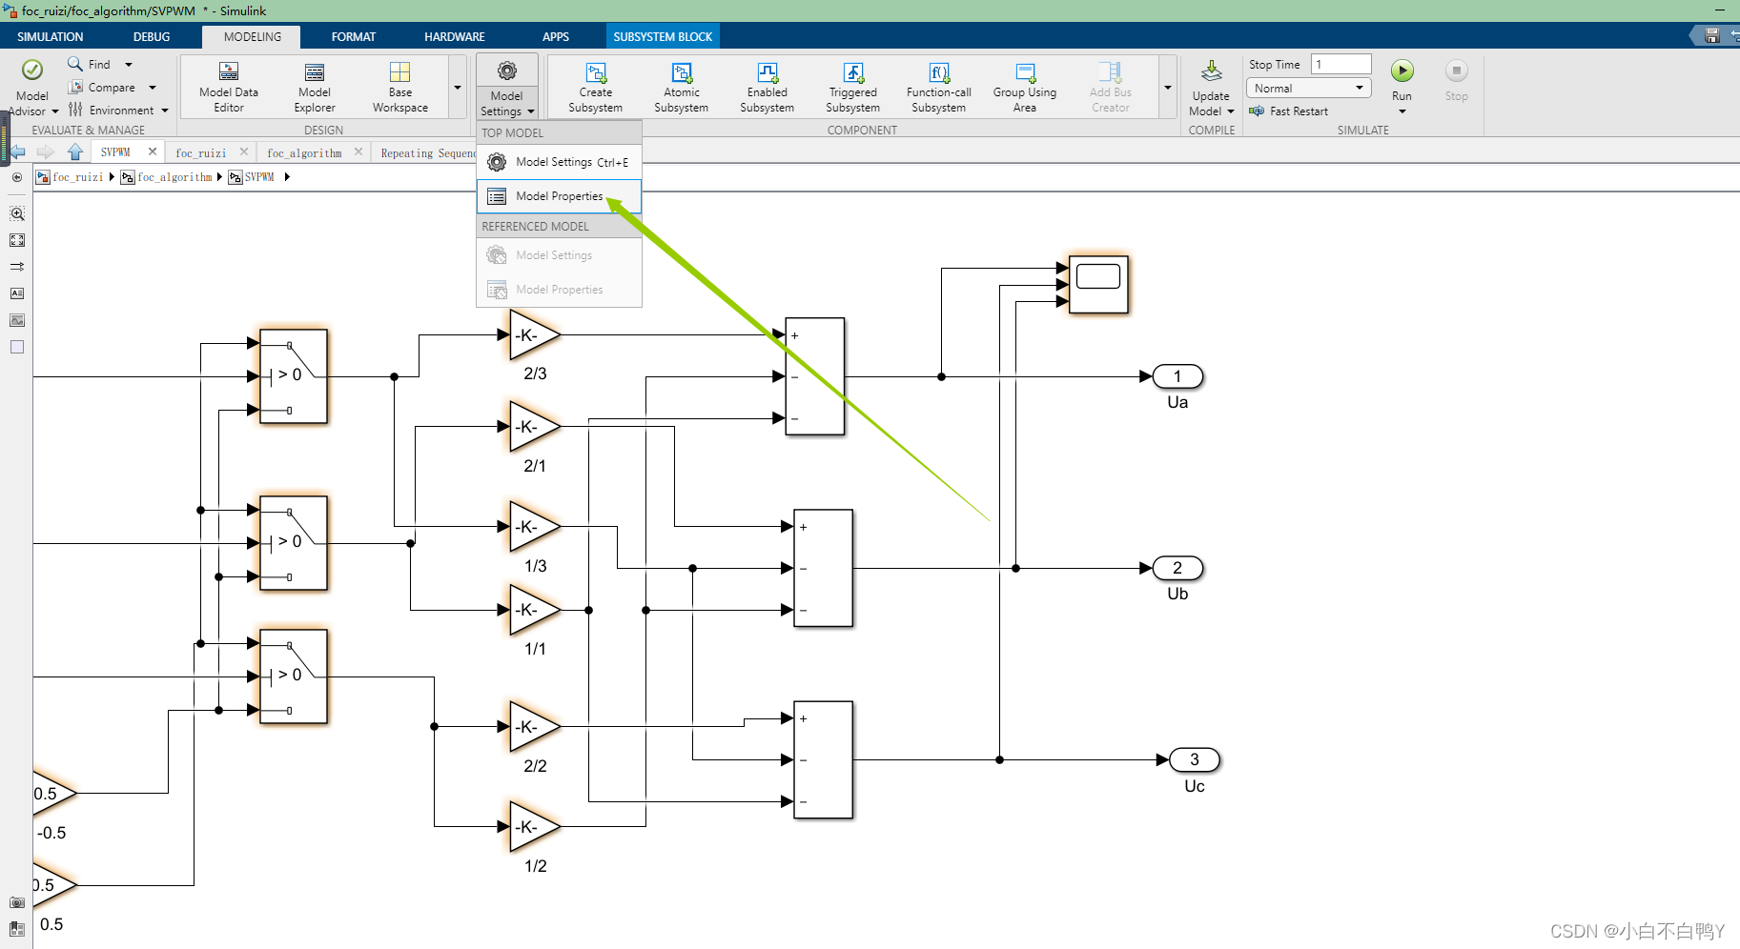The width and height of the screenshot is (1740, 949).
Task: Navigate back in model history
Action: coord(18,151)
